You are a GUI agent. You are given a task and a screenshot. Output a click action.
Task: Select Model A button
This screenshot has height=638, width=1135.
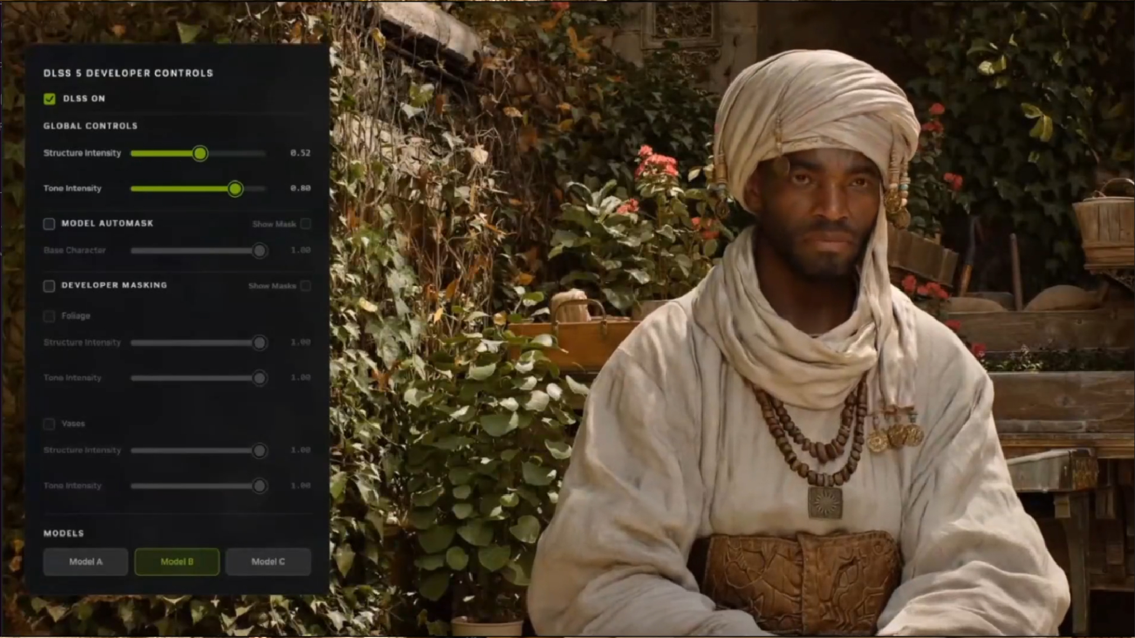(x=86, y=562)
